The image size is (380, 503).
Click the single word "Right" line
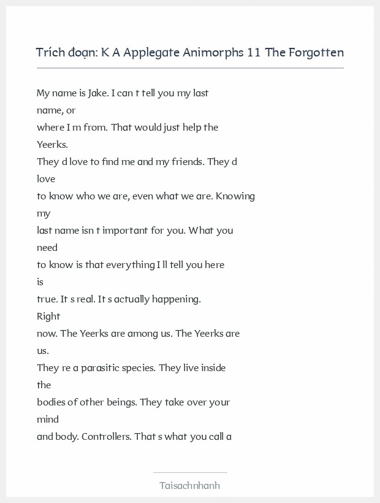(48, 317)
